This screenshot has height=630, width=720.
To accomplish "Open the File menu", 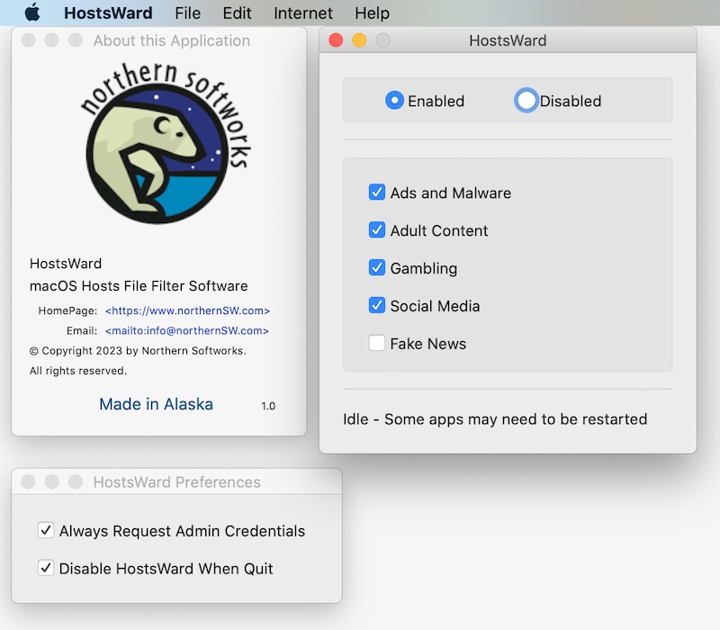I will click(x=187, y=13).
